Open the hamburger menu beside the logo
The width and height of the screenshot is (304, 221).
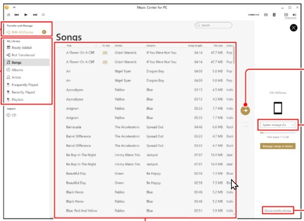click(14, 8)
